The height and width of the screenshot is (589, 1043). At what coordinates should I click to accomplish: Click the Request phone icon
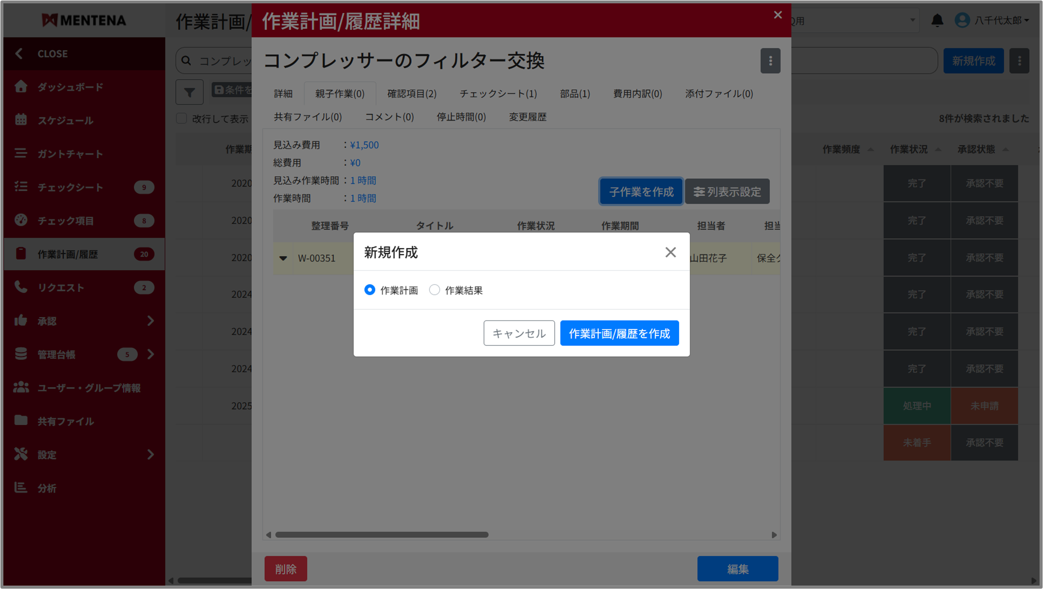[21, 287]
